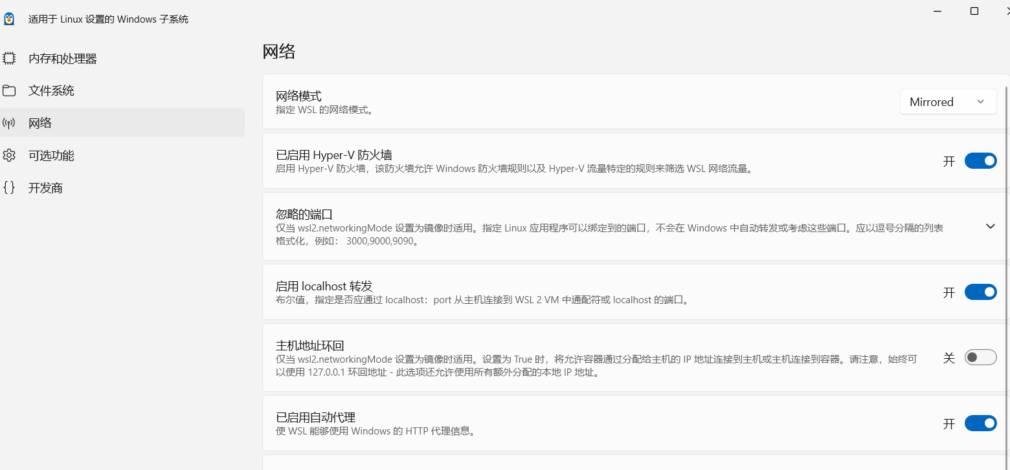Select the 开发商 braces icon
The width and height of the screenshot is (1010, 470).
9,187
